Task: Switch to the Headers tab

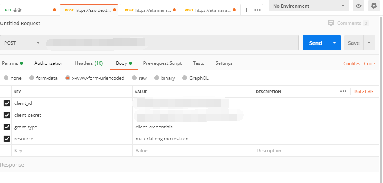Action: click(89, 63)
